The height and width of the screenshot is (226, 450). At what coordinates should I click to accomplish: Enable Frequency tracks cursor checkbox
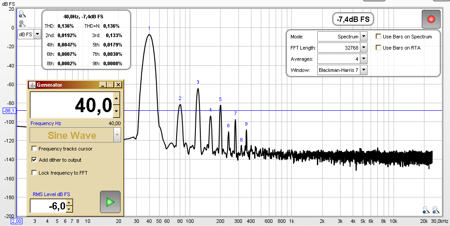coord(35,149)
